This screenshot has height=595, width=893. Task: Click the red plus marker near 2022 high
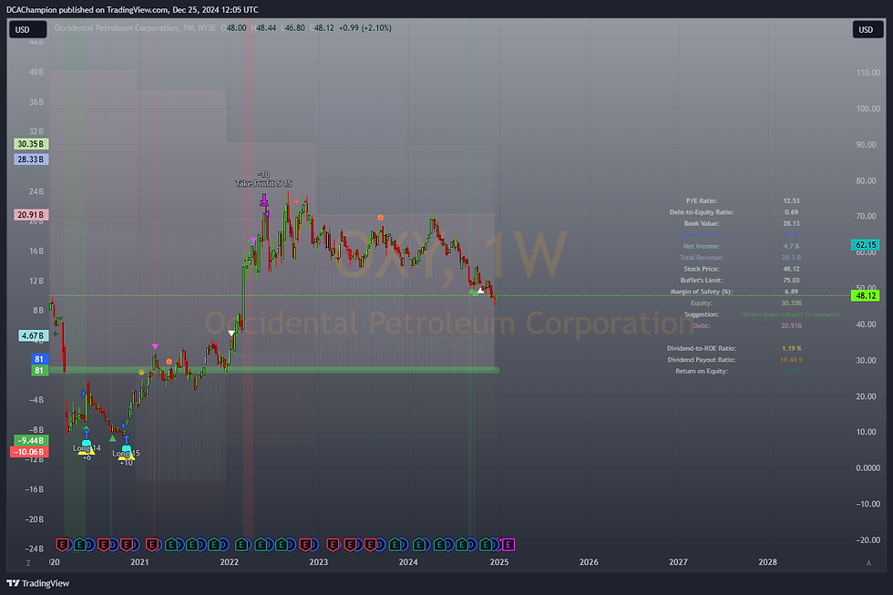(296, 201)
